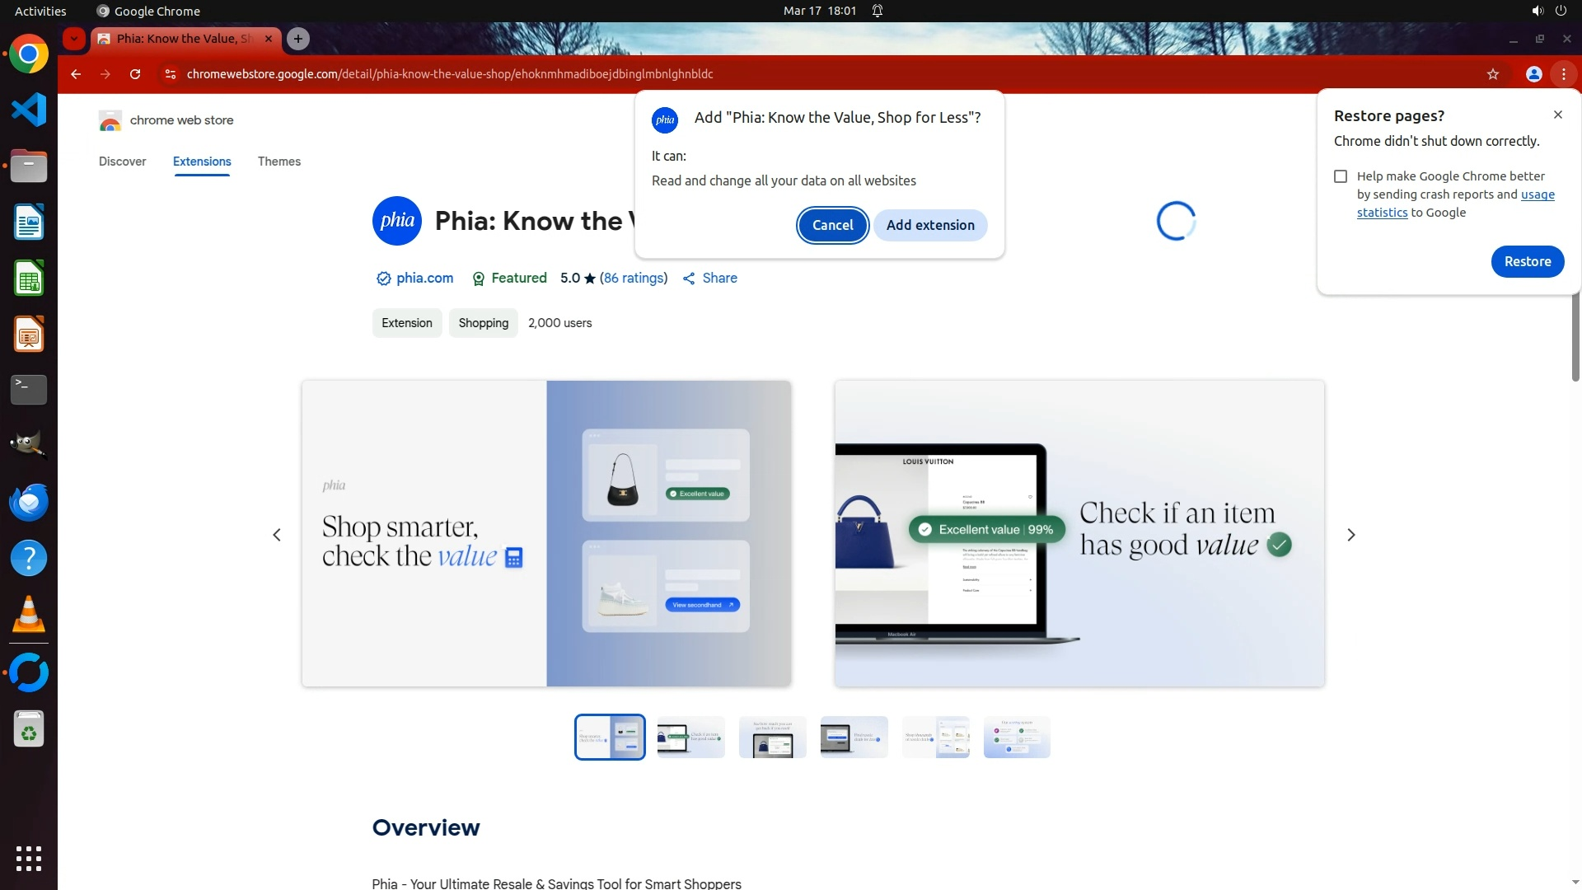Click the bookmark star icon in address bar
Image resolution: width=1582 pixels, height=890 pixels.
1492,74
